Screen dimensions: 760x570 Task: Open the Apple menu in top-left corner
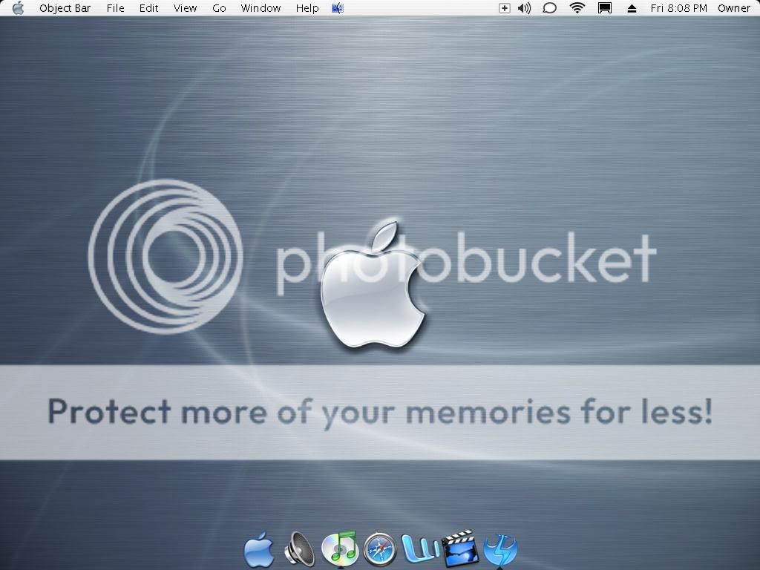18,8
